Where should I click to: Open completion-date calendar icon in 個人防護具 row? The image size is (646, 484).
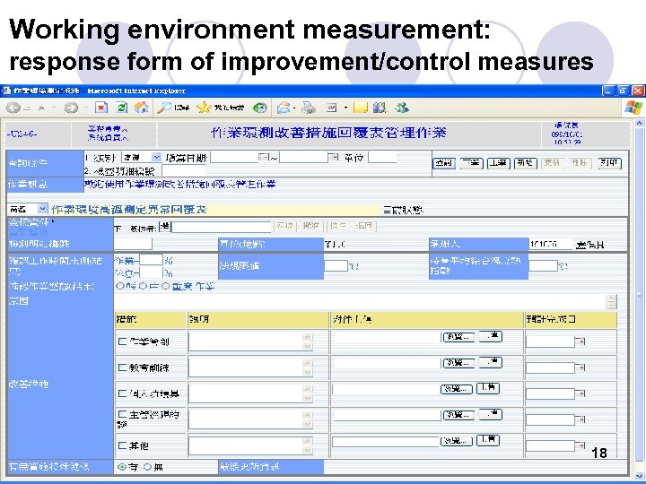pos(581,393)
